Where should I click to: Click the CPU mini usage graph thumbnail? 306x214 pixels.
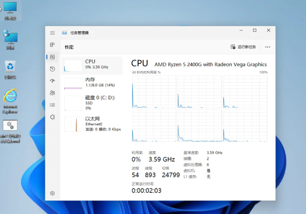pos(73,66)
